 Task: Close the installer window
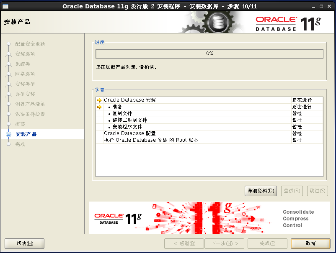coord(329,6)
